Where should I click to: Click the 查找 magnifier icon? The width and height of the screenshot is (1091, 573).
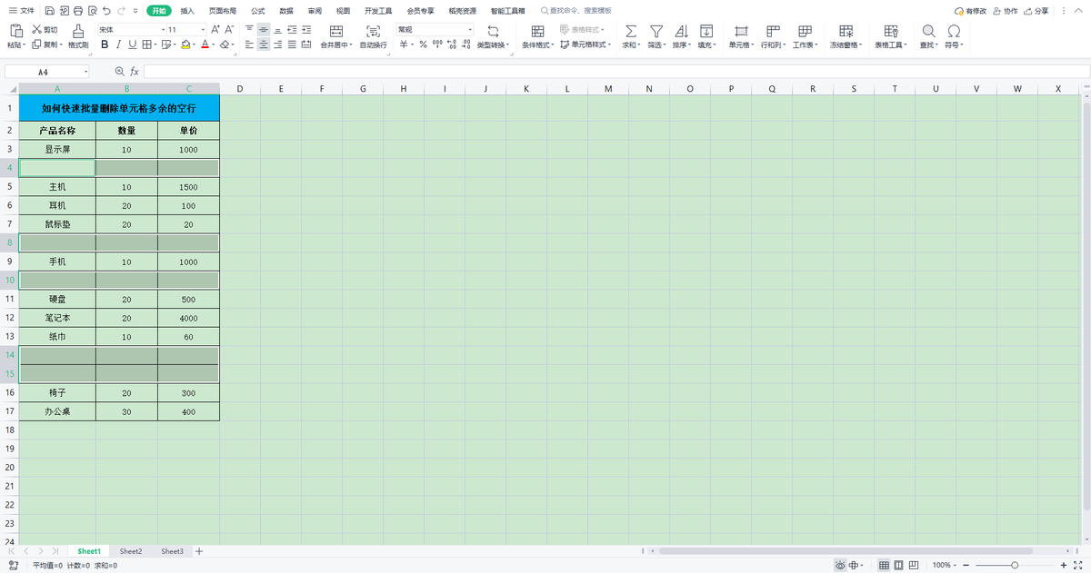(x=928, y=31)
